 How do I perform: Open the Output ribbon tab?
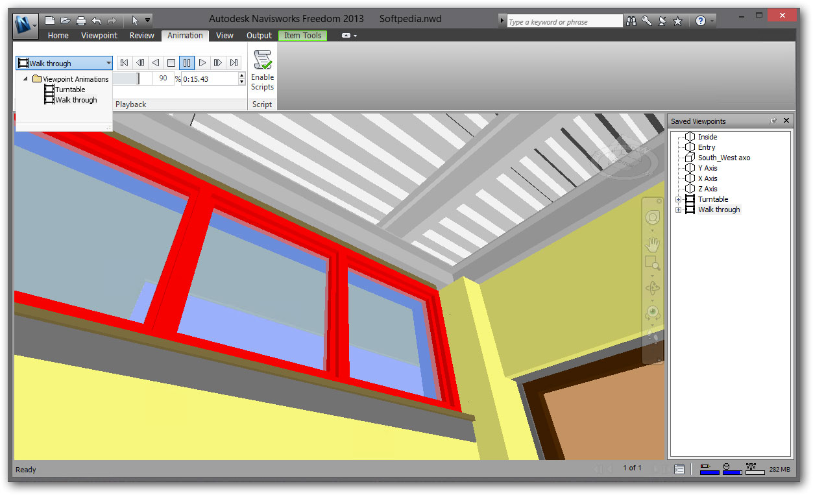point(259,36)
